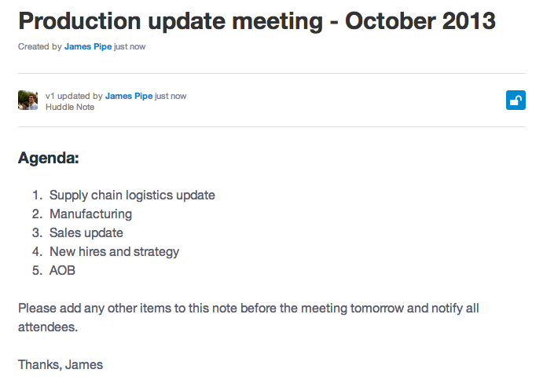The height and width of the screenshot is (391, 543).
Task: Click the blue unlock icon button
Action: click(515, 100)
